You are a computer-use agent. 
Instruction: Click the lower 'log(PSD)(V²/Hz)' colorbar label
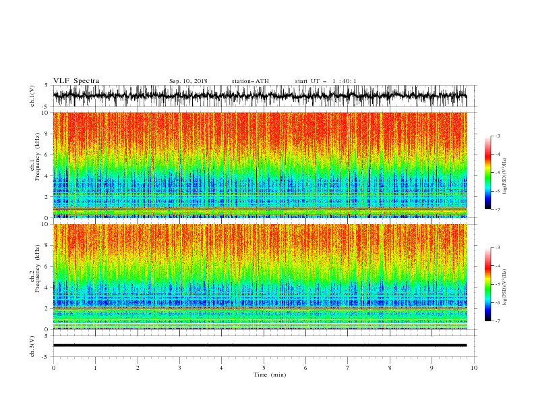(504, 287)
